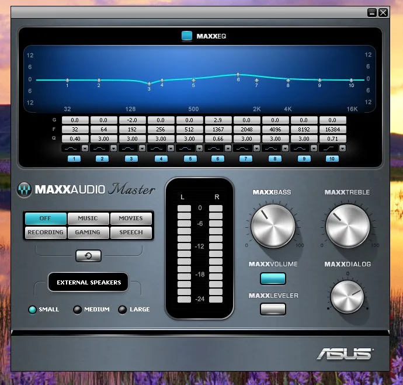Toggle EQ band 5 button
The image size is (403, 385).
190,158
